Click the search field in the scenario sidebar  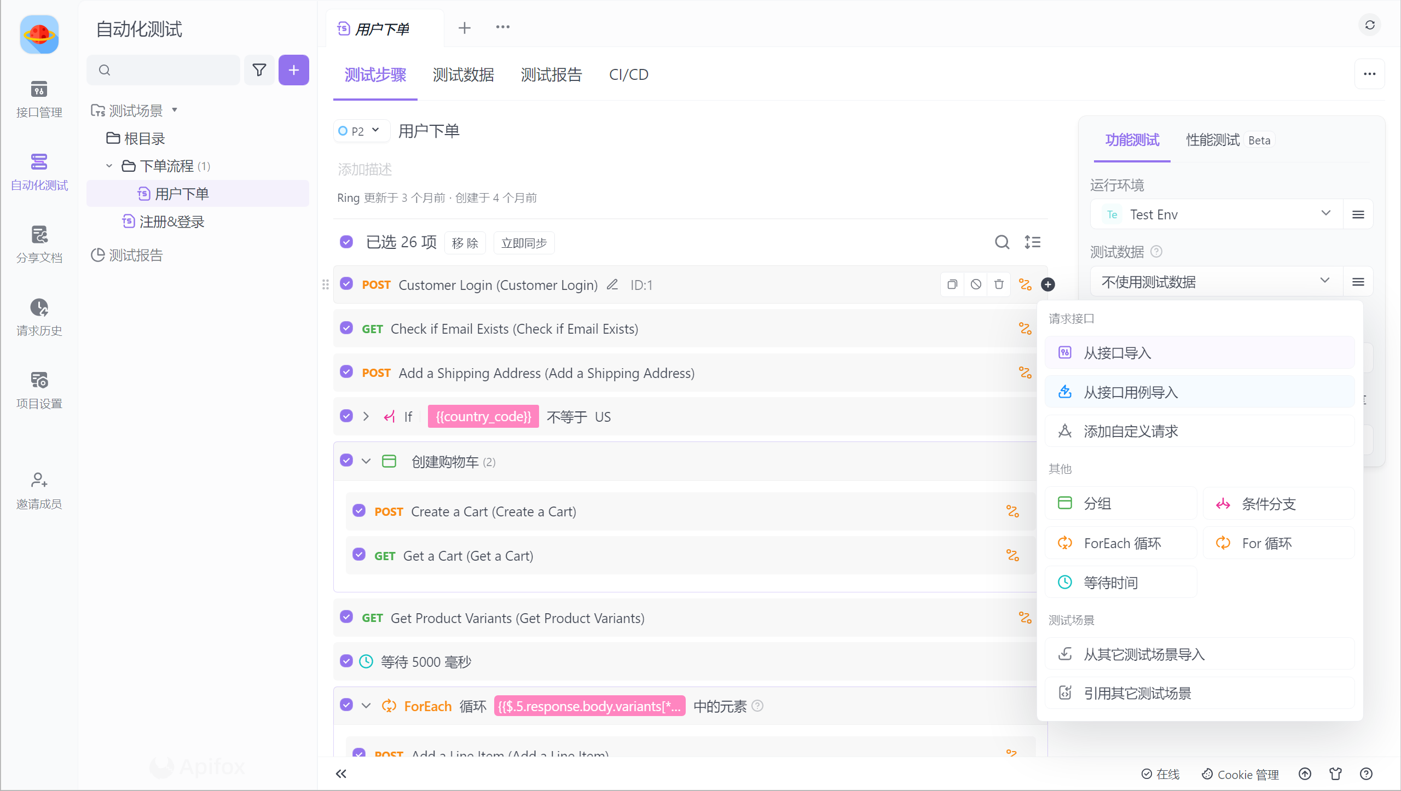[163, 70]
